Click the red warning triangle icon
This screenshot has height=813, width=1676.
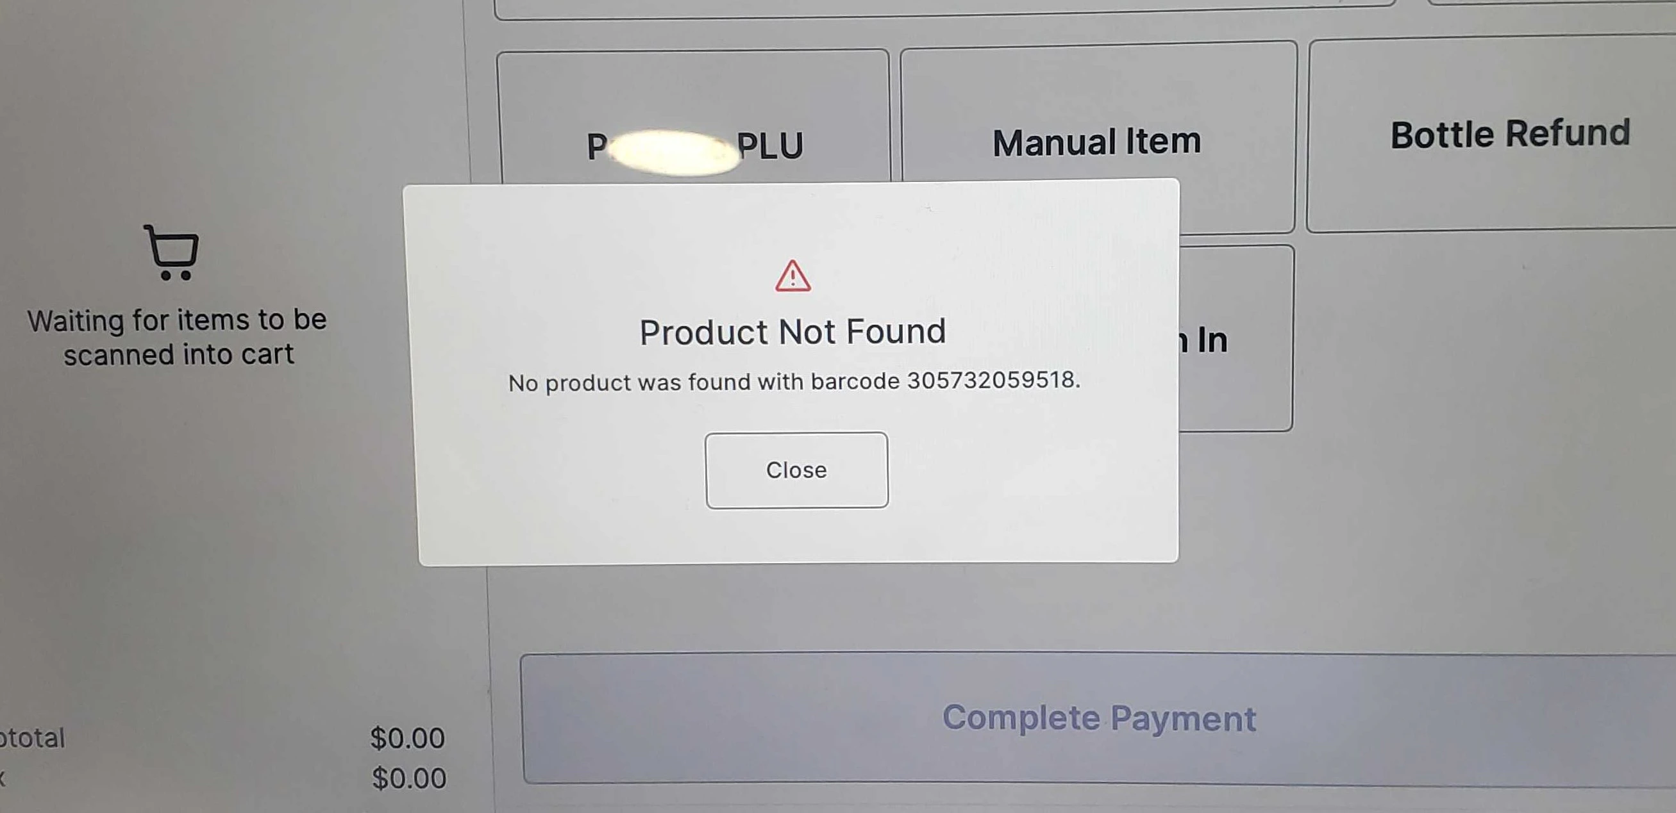[792, 276]
